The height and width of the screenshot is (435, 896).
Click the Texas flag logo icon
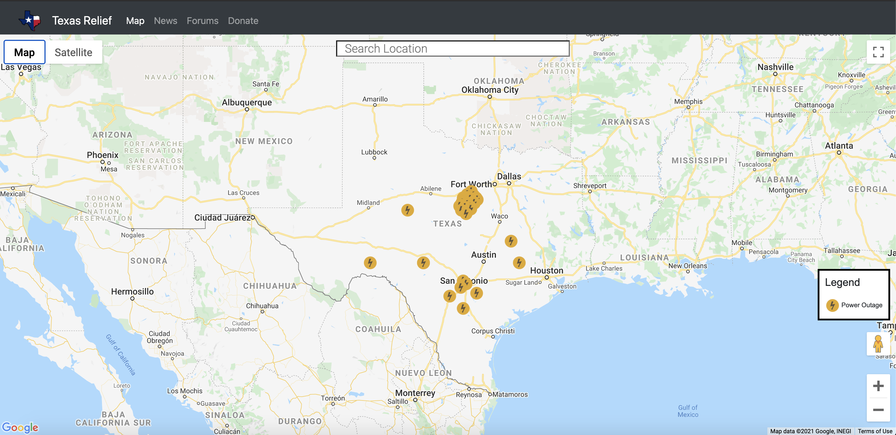tap(30, 20)
